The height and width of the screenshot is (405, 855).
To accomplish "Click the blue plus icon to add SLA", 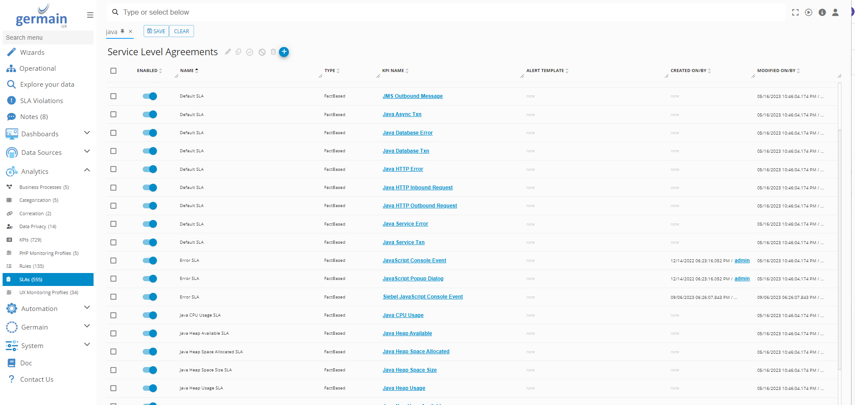I will tap(284, 52).
